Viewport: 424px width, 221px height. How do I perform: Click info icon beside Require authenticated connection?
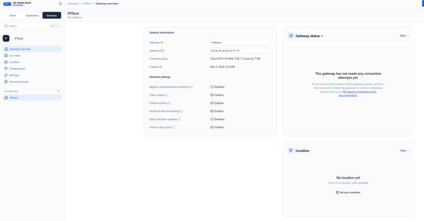(x=192, y=87)
